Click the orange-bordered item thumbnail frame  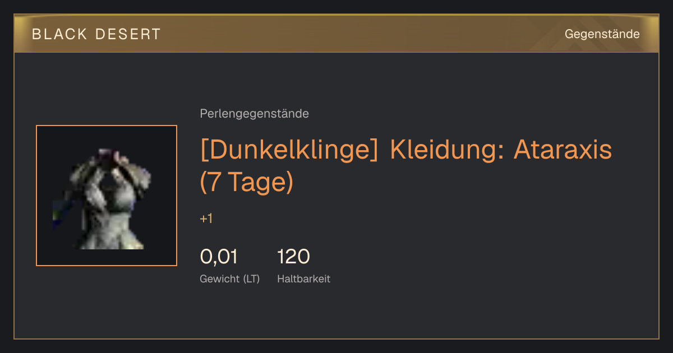107,196
